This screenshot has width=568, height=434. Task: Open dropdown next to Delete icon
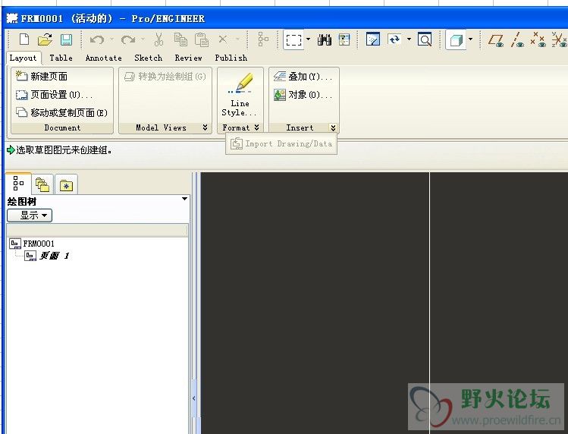coord(237,39)
